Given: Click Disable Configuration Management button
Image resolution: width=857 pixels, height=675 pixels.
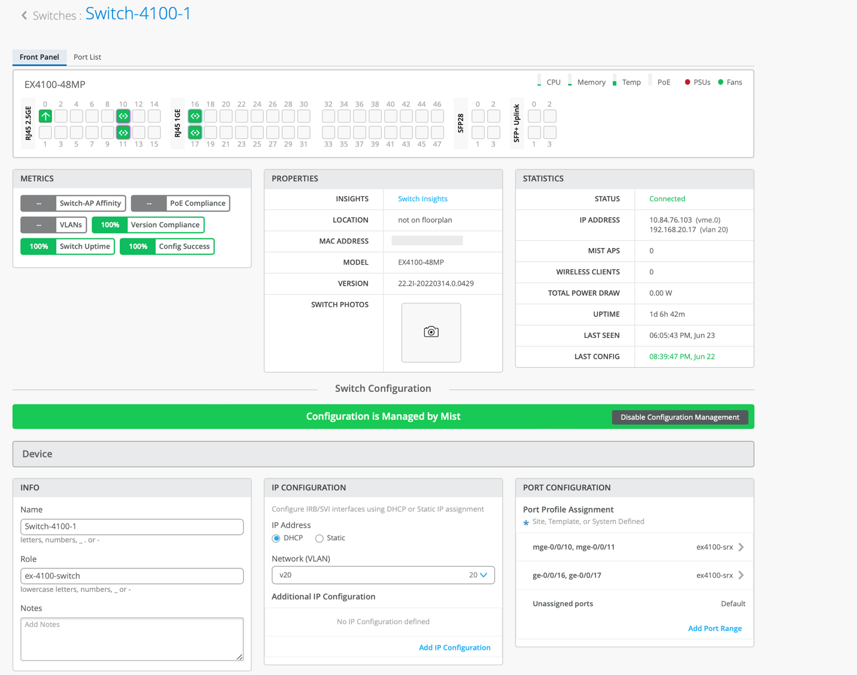Looking at the screenshot, I should click(x=679, y=417).
